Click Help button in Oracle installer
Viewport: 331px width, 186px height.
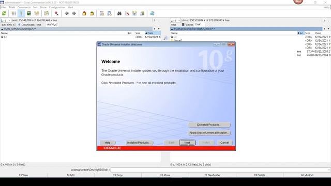[x=108, y=143]
